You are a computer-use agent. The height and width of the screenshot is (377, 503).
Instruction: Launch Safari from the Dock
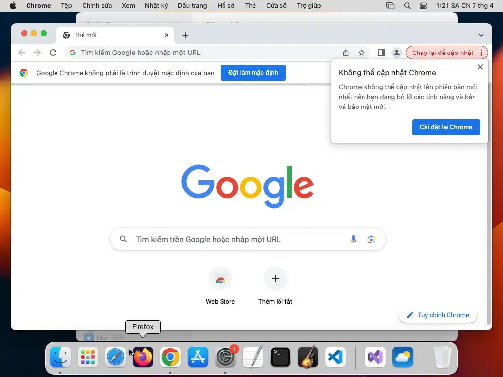115,357
